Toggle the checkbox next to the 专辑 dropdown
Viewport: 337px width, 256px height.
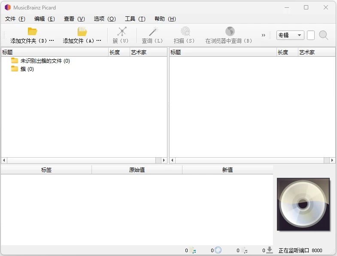coord(311,35)
